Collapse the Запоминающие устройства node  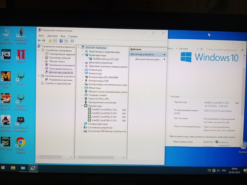tap(39, 76)
